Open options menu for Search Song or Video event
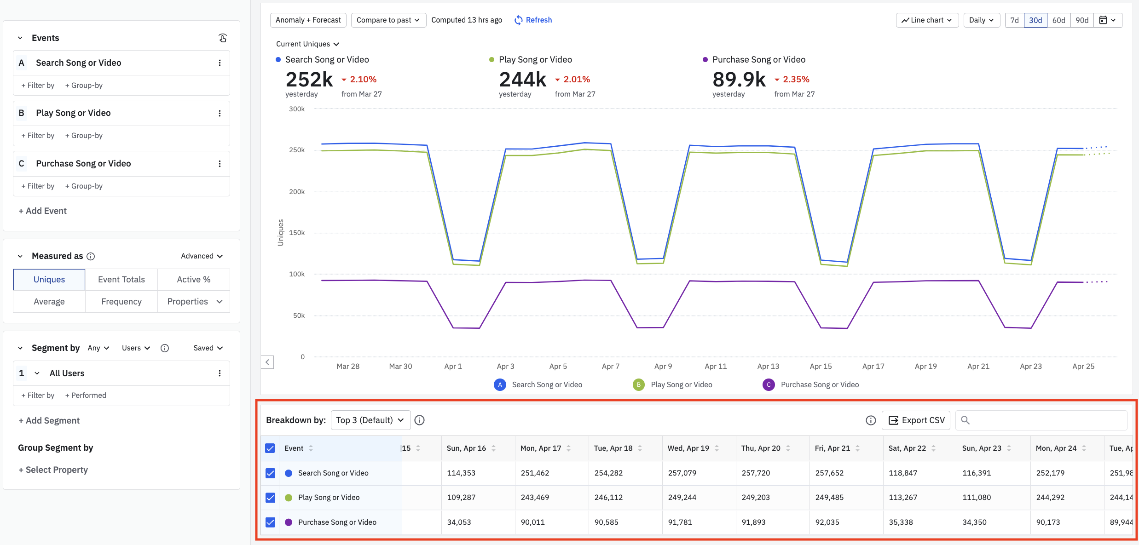The image size is (1139, 545). (x=220, y=63)
